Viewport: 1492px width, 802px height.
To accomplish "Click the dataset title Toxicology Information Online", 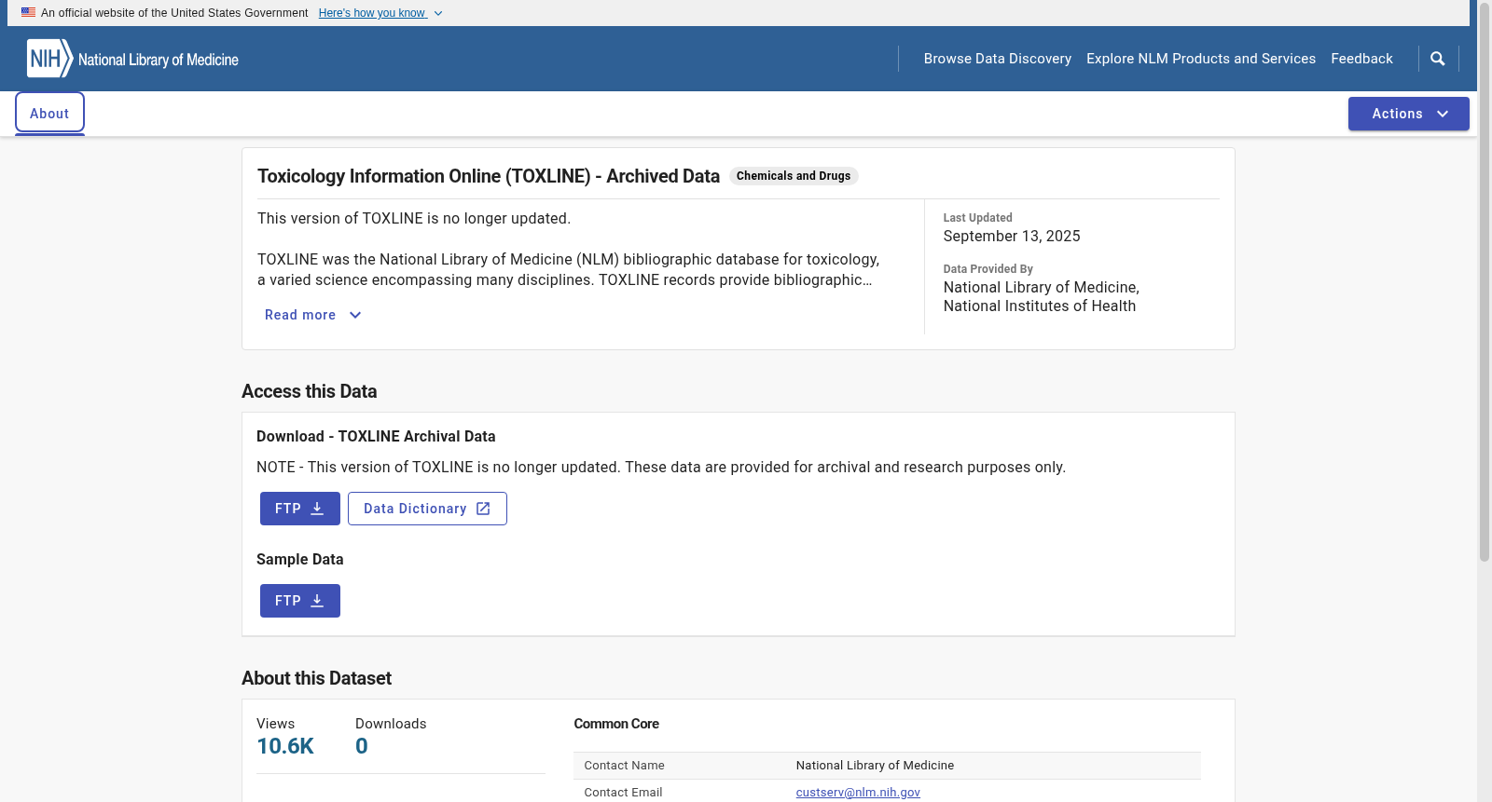I will click(489, 176).
